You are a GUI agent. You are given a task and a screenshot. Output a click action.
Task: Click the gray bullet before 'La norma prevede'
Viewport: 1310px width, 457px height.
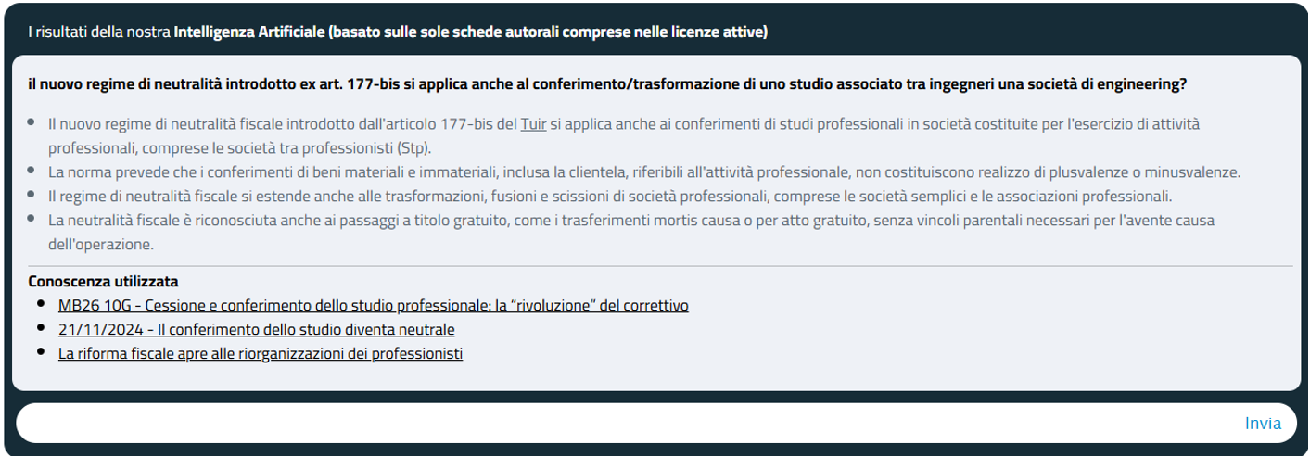pyautogui.click(x=32, y=171)
